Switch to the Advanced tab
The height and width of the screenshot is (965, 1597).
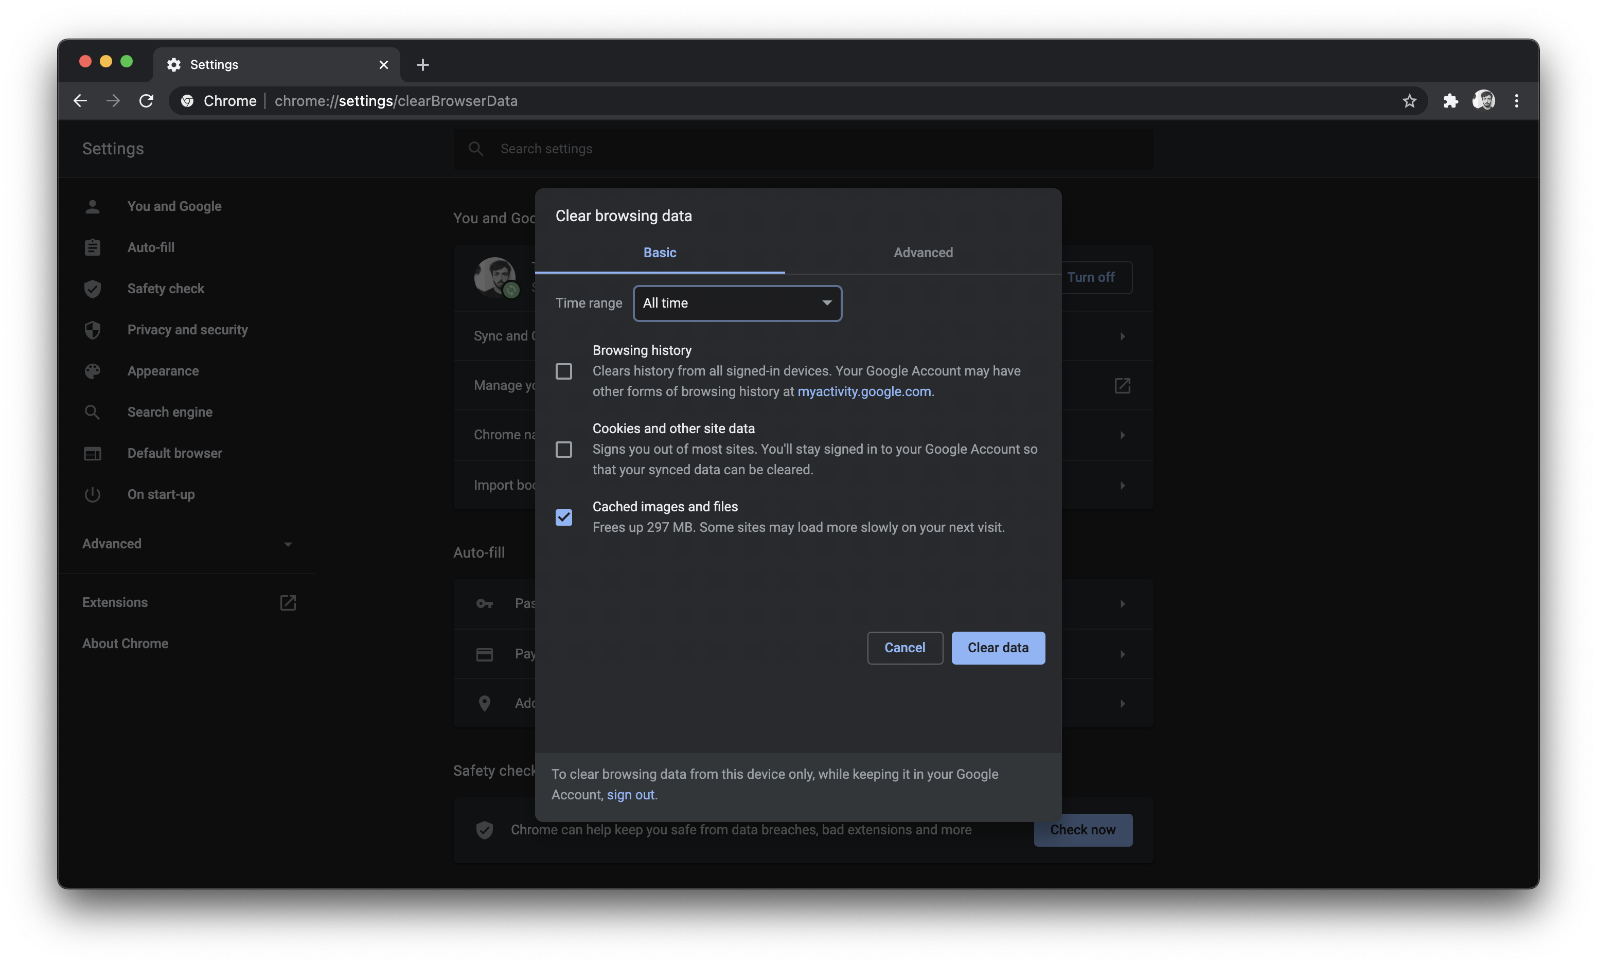922,253
